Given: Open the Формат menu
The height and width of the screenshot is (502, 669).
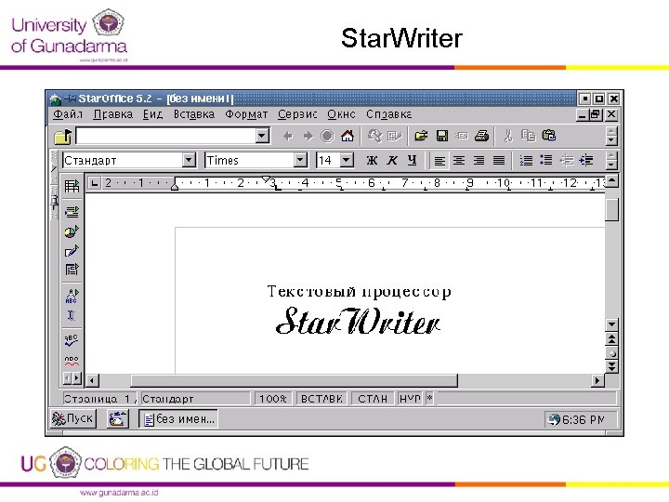Looking at the screenshot, I should [246, 114].
